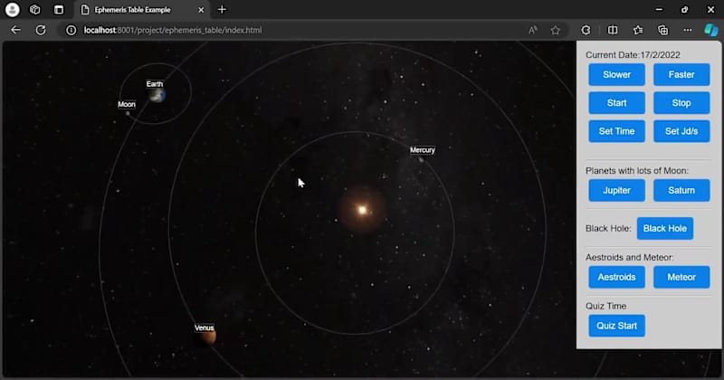The height and width of the screenshot is (380, 724).
Task: Click the address bar URL
Action: pyautogui.click(x=173, y=30)
